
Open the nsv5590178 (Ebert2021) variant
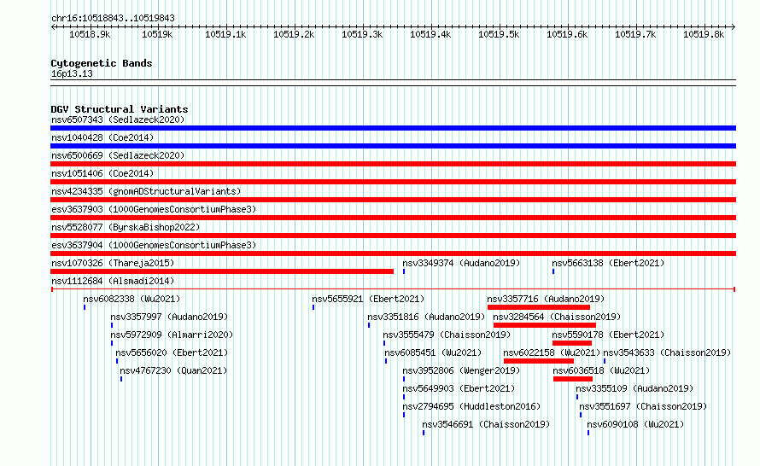pos(608,335)
